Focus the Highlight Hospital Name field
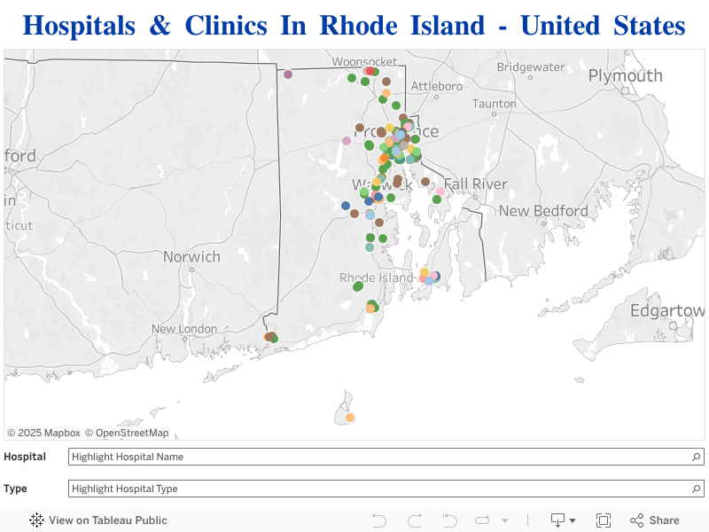This screenshot has width=709, height=532. pyautogui.click(x=386, y=457)
